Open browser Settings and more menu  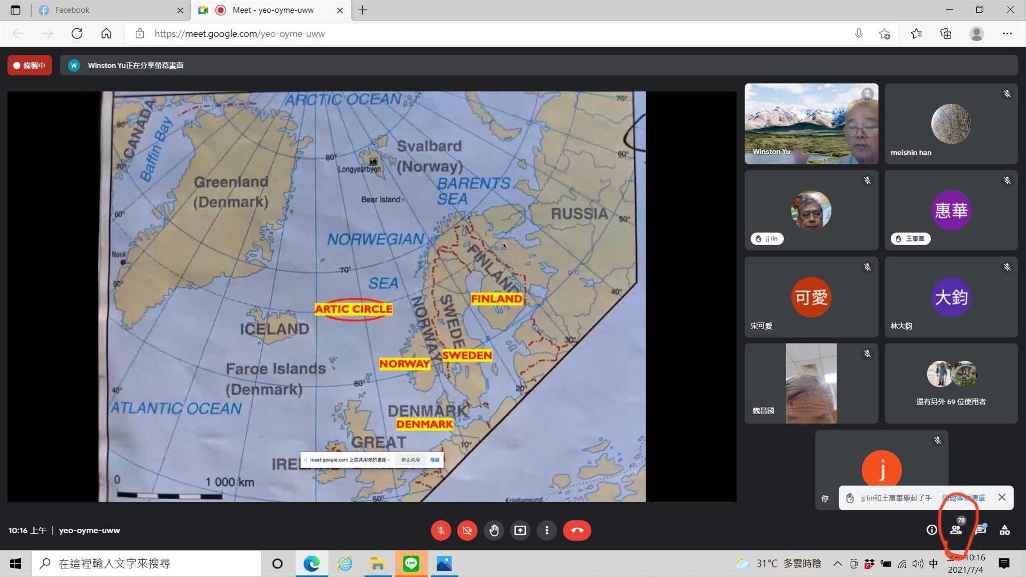1007,34
